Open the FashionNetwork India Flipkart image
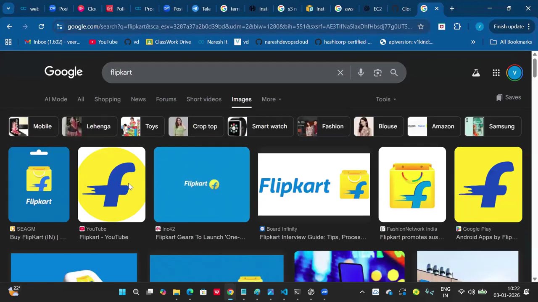Viewport: 538px width, 302px height. click(x=412, y=185)
